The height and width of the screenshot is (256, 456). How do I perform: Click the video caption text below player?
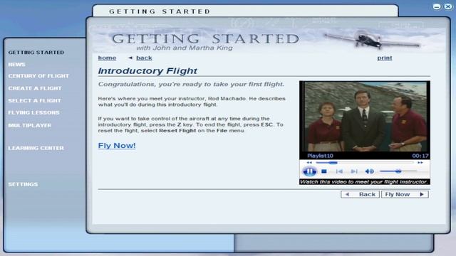pos(365,182)
